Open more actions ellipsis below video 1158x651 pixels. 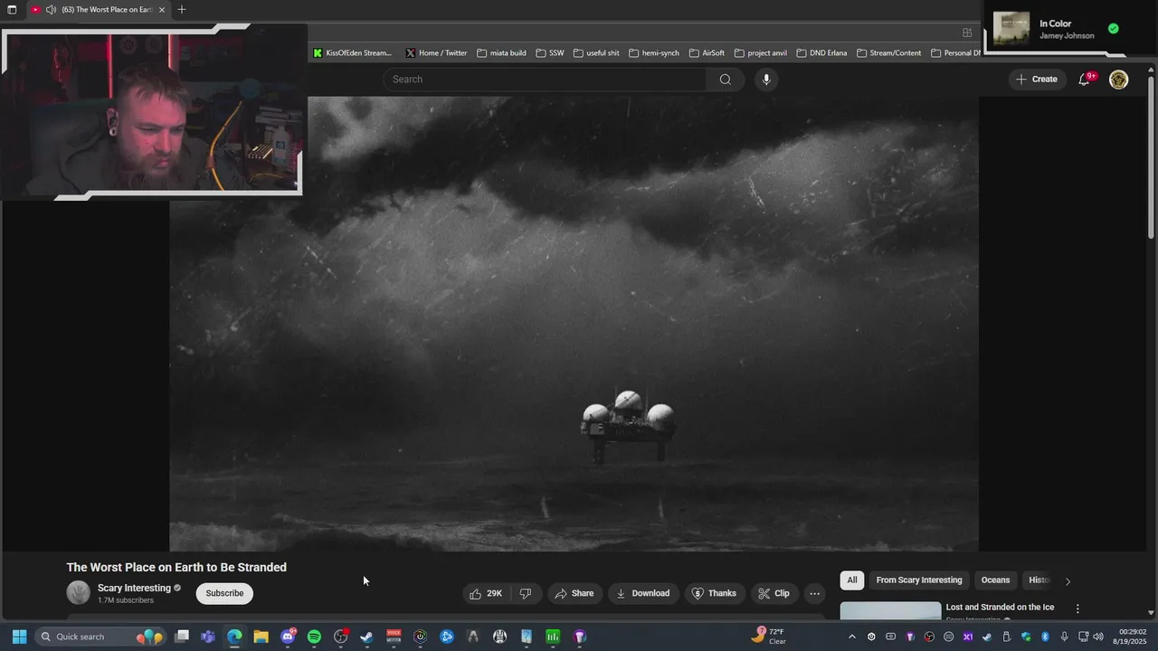click(x=815, y=593)
